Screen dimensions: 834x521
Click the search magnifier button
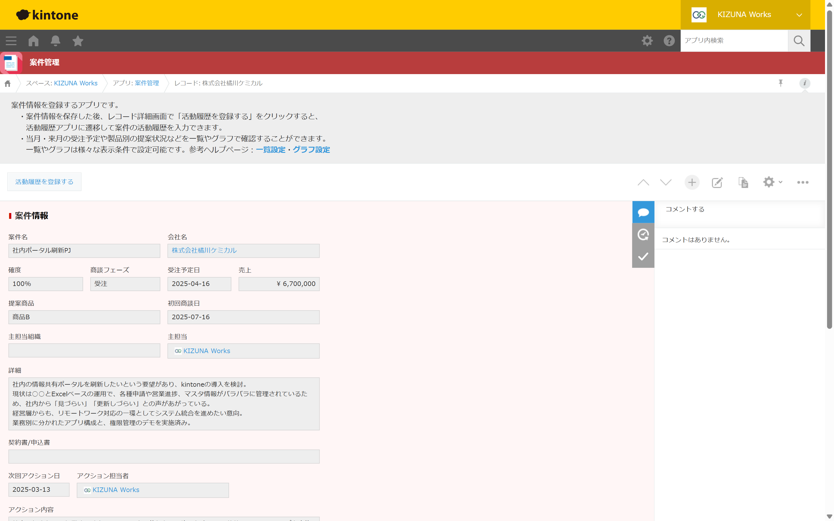[x=799, y=41]
